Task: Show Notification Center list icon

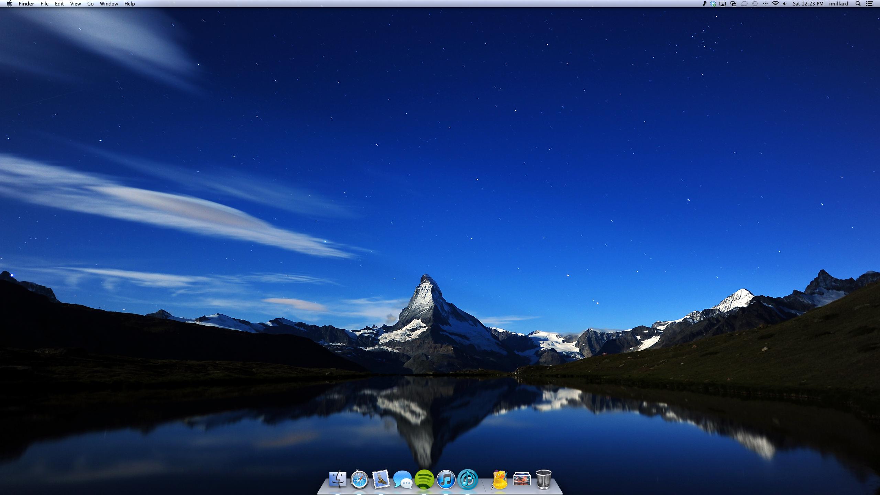Action: tap(869, 4)
